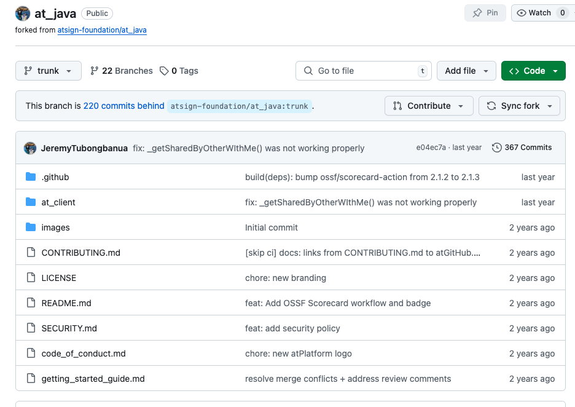Open the at_java repository name link
The image size is (575, 407).
click(55, 14)
